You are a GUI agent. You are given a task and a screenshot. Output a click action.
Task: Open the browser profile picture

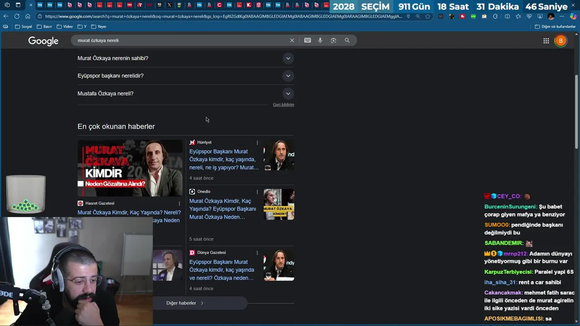551,16
